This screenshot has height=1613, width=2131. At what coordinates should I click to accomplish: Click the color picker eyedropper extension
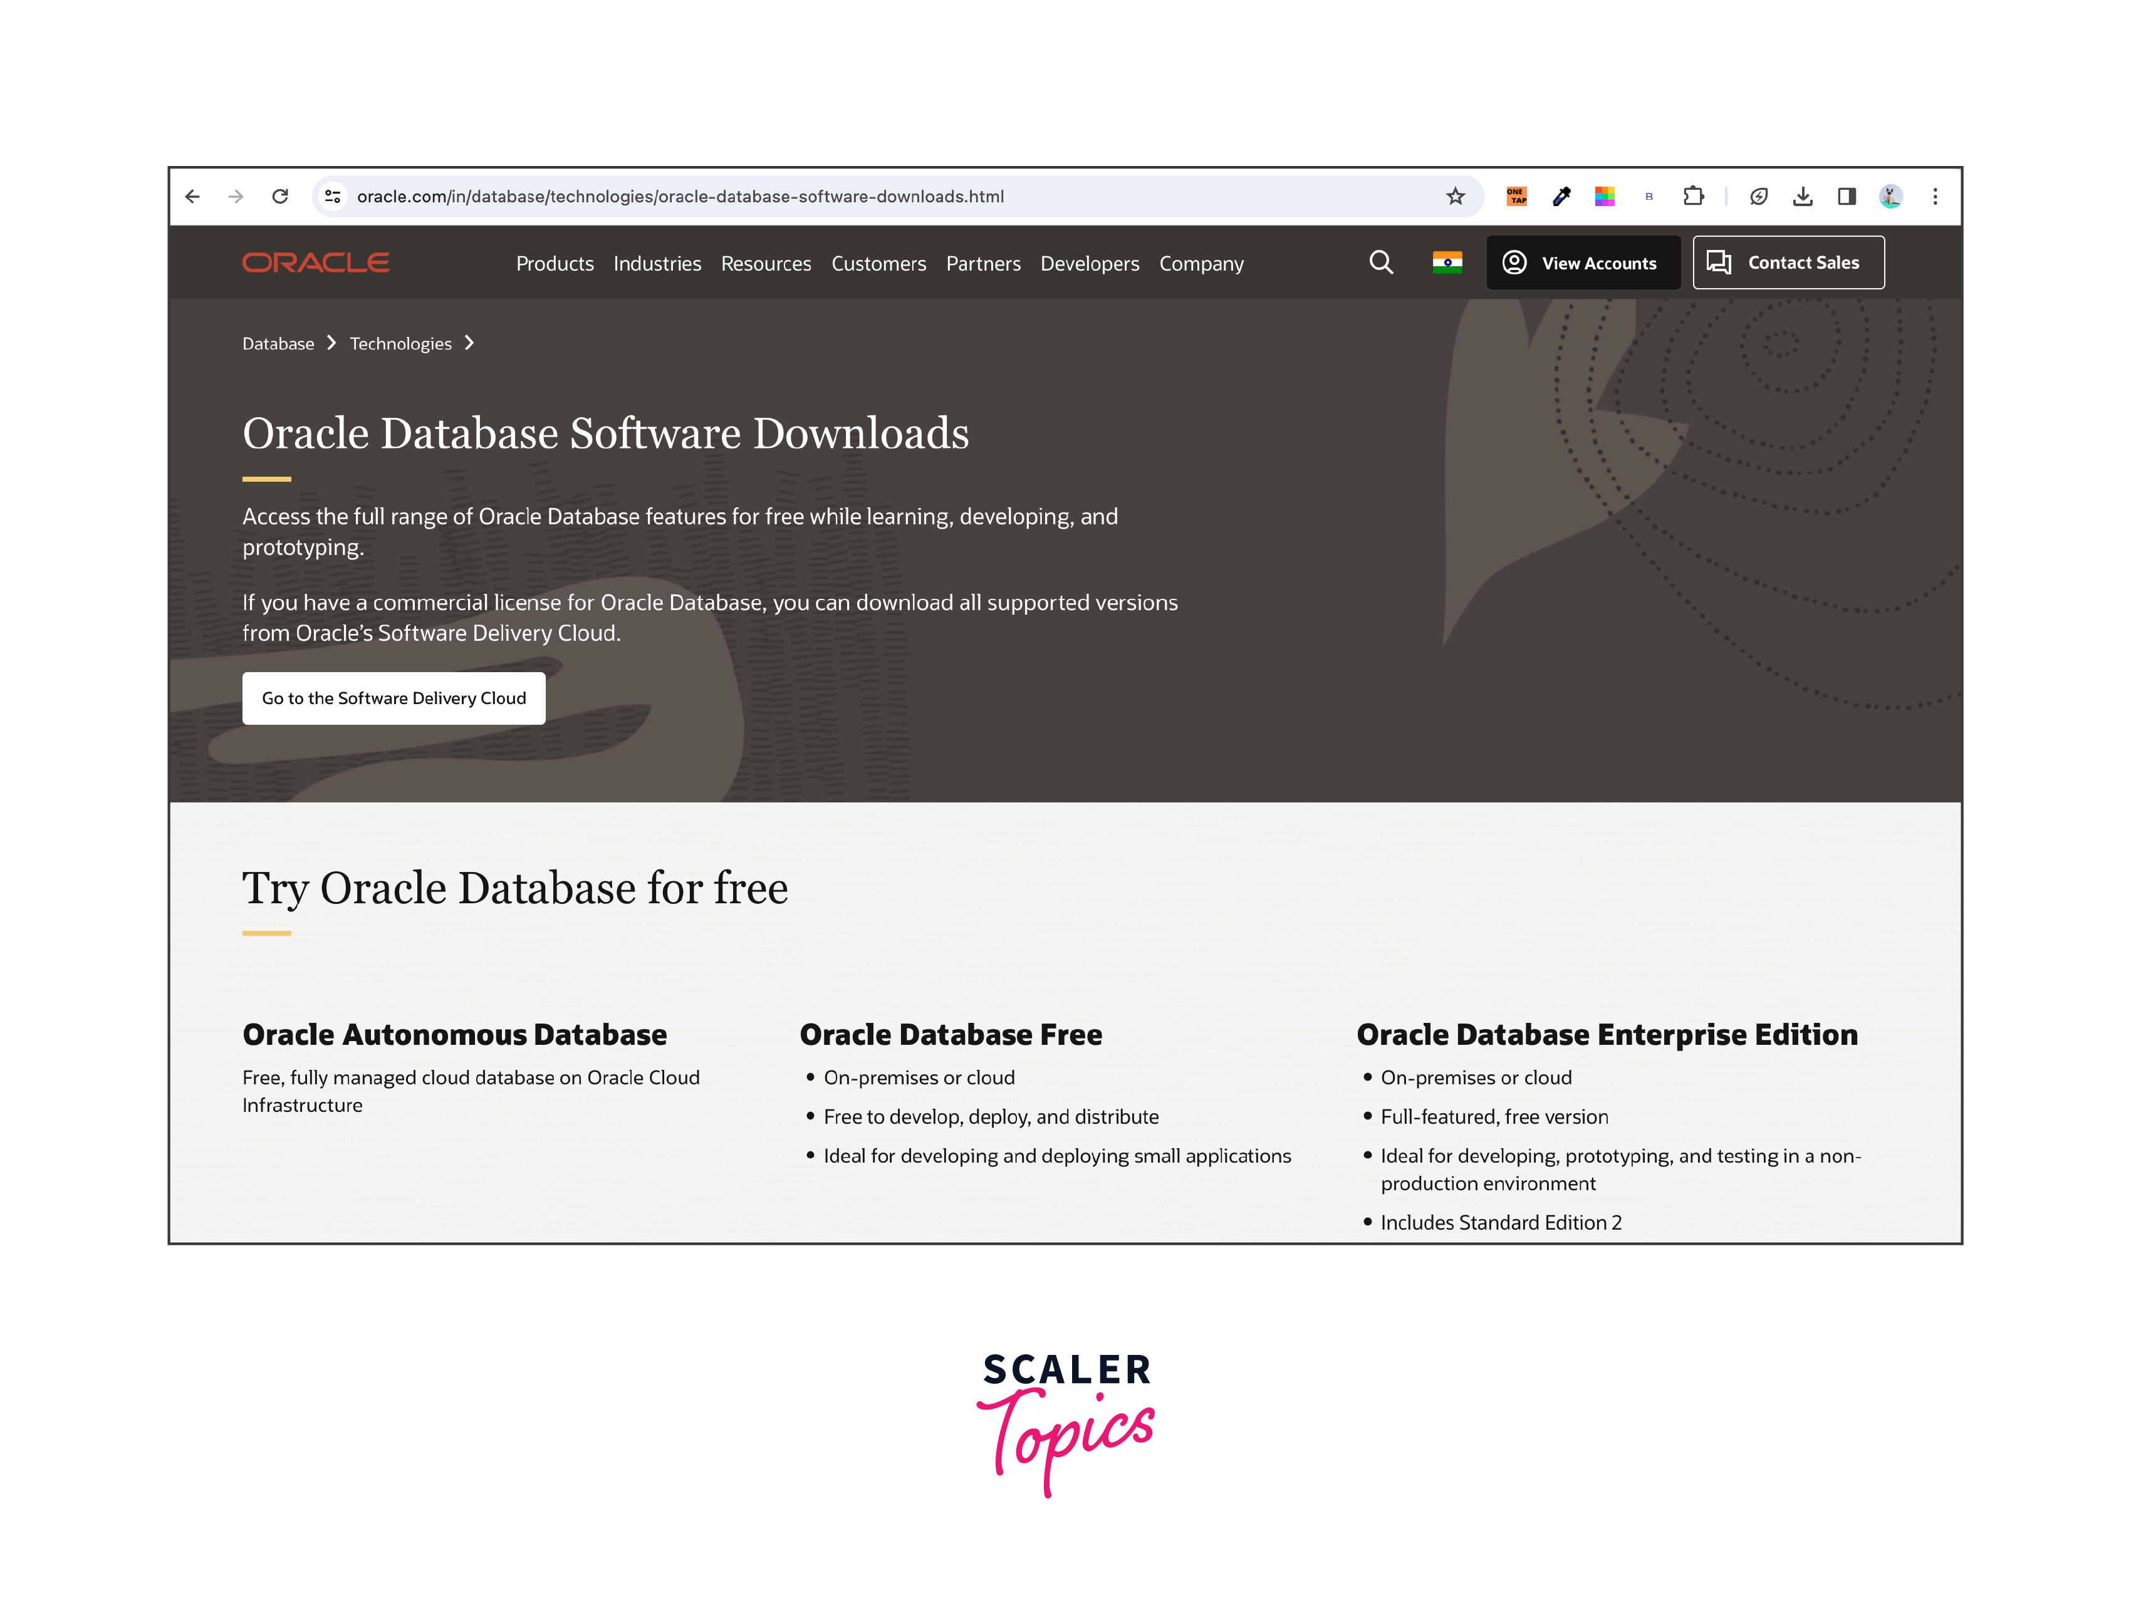tap(1561, 197)
